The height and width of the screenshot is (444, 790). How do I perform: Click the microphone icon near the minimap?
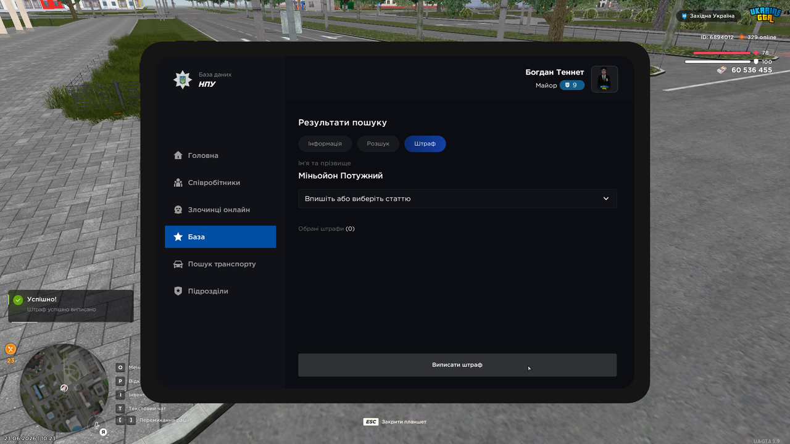coord(96,424)
